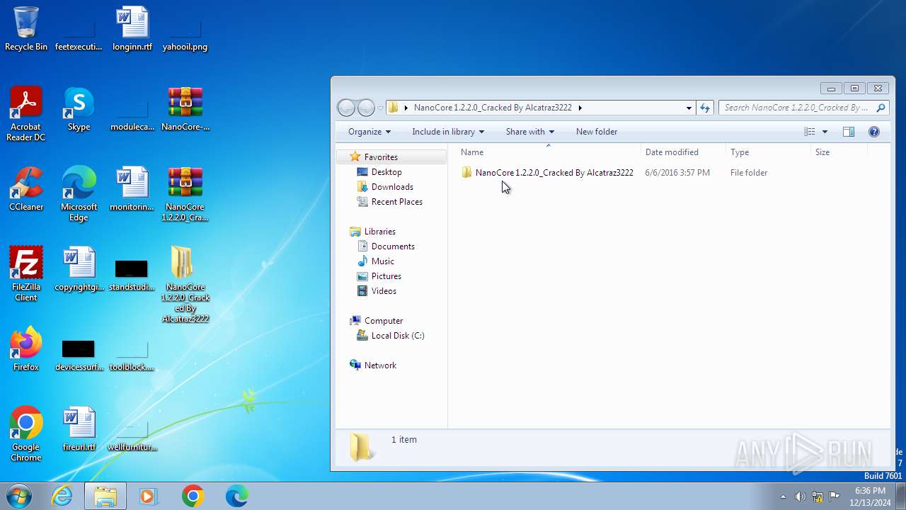The width and height of the screenshot is (906, 510).
Task: Expand subfolders arrow after NanoCore path
Action: coord(580,108)
